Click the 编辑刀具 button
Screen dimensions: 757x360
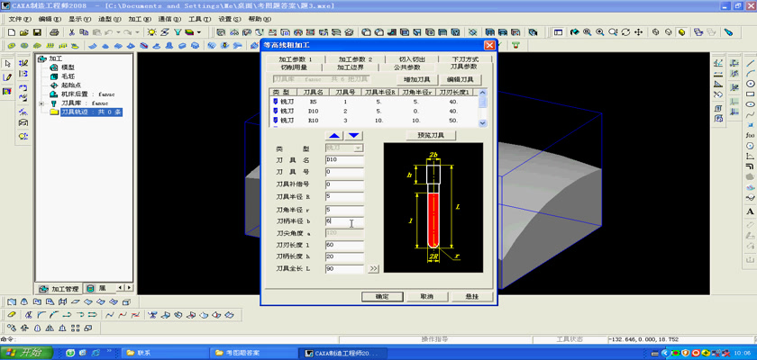tap(461, 79)
